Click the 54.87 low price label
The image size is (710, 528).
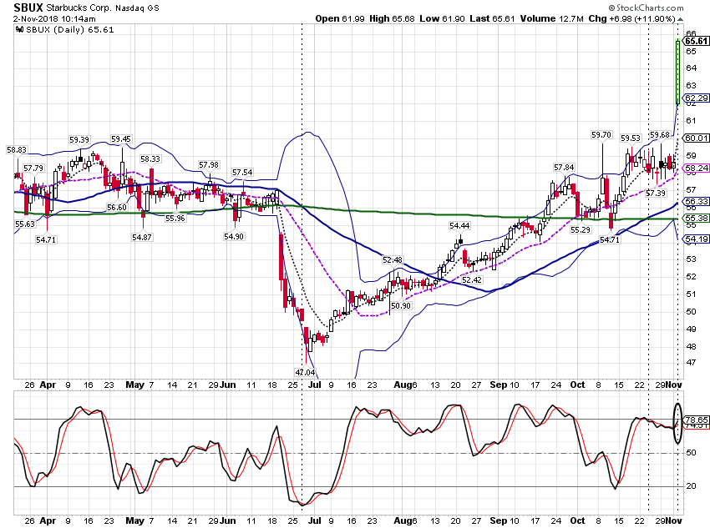coord(142,237)
